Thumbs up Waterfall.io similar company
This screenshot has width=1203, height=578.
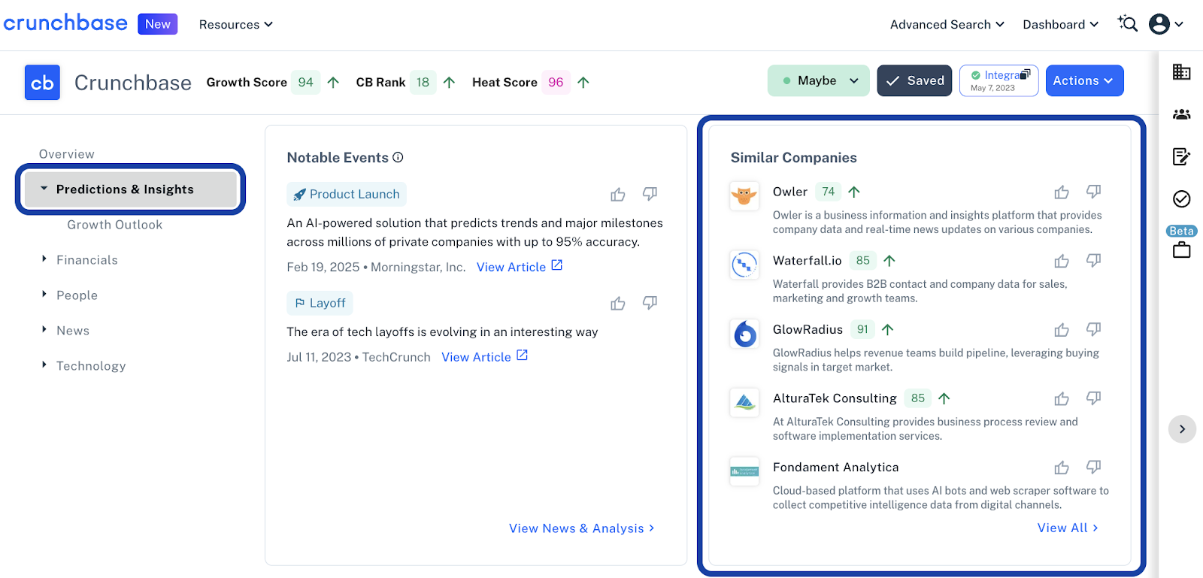(1062, 261)
